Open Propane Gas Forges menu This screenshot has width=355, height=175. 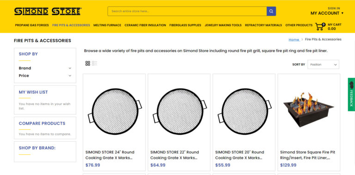pos(32,25)
